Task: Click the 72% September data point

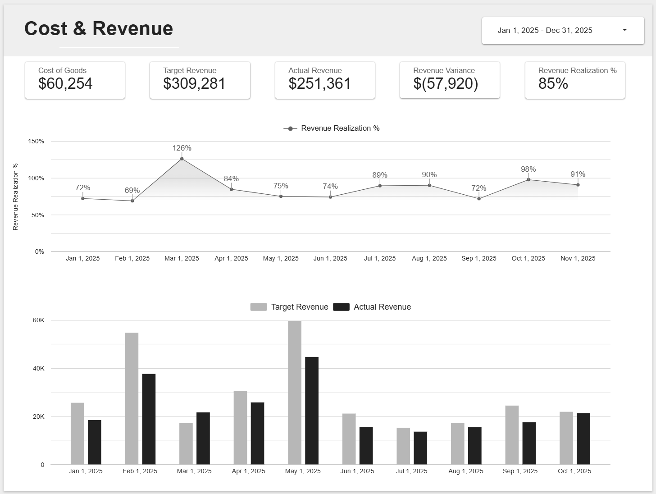Action: click(479, 199)
